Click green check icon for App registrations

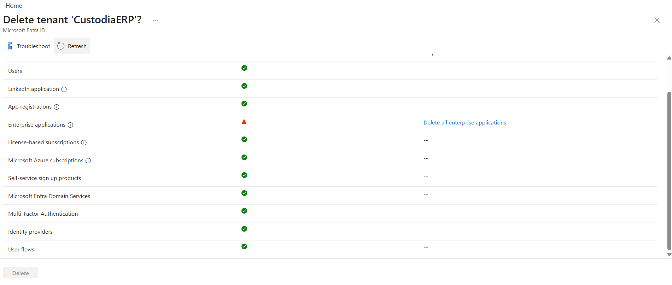click(244, 104)
